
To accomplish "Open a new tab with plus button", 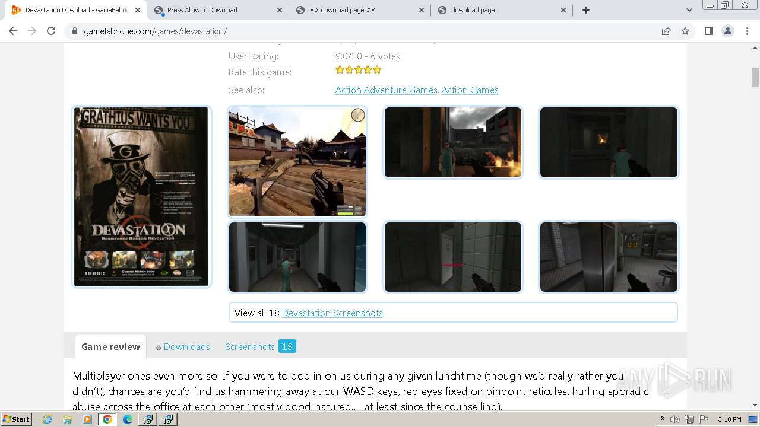I will tap(586, 10).
